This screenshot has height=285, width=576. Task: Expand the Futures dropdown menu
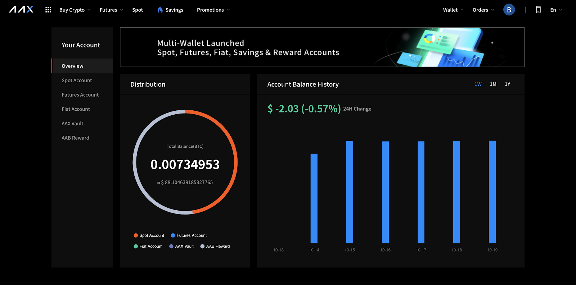[111, 10]
